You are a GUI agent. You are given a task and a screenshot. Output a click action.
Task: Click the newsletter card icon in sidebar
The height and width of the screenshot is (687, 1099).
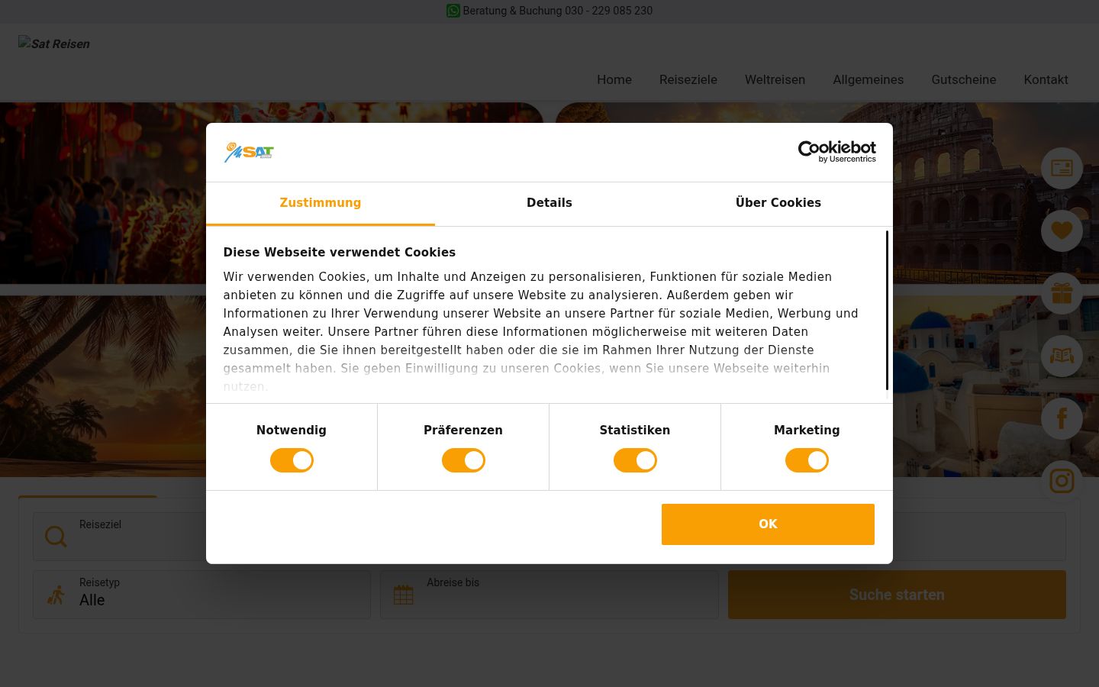tap(1062, 168)
